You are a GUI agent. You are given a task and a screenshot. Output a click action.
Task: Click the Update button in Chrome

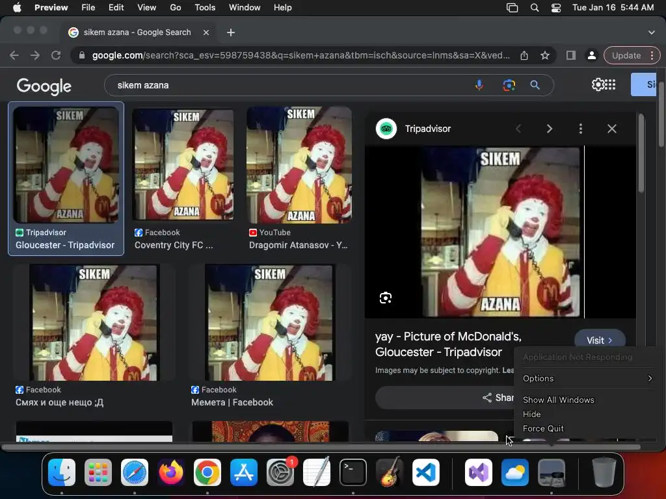pyautogui.click(x=626, y=56)
